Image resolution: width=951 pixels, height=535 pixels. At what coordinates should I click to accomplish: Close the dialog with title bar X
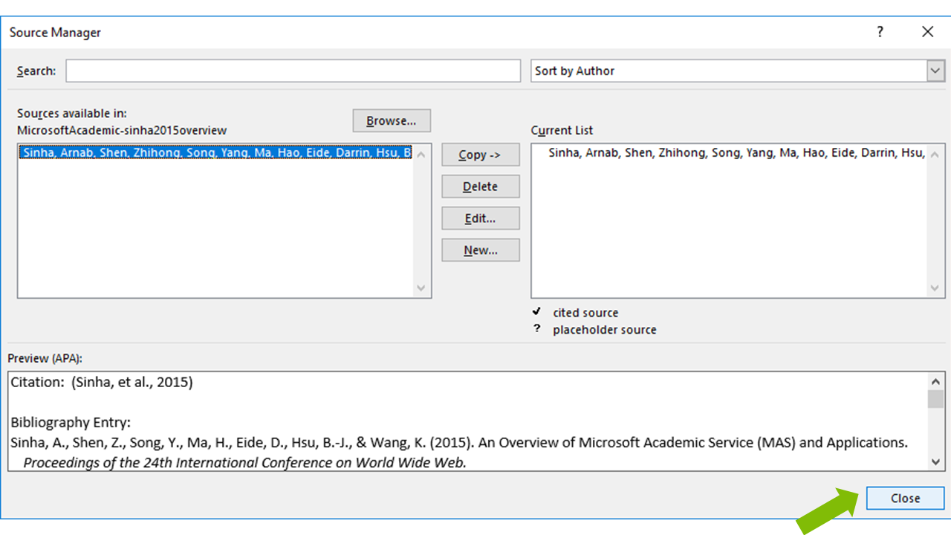(x=927, y=32)
